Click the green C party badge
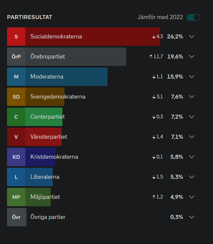Viewport: 213px width, 244px height. tap(16, 117)
